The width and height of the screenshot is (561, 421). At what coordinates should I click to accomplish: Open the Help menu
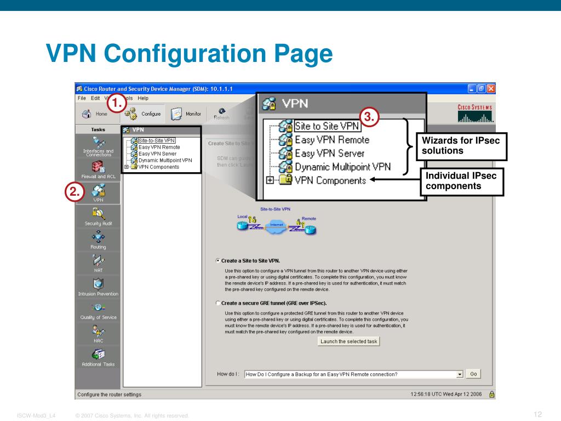point(143,98)
